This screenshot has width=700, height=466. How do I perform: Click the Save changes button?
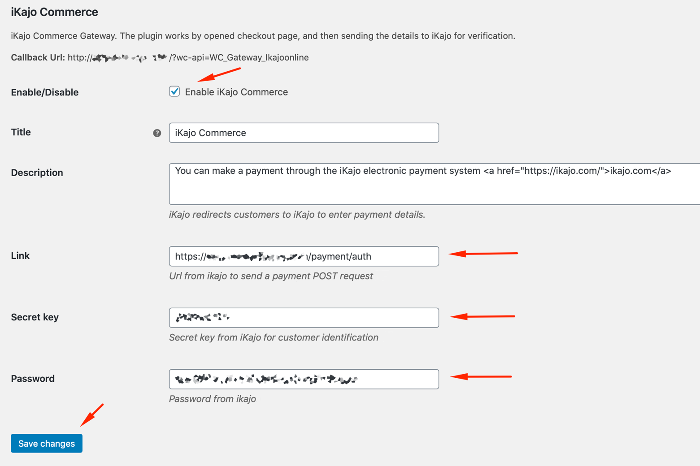pos(47,443)
